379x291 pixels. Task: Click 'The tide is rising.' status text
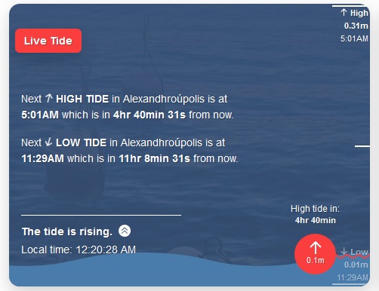click(x=67, y=231)
